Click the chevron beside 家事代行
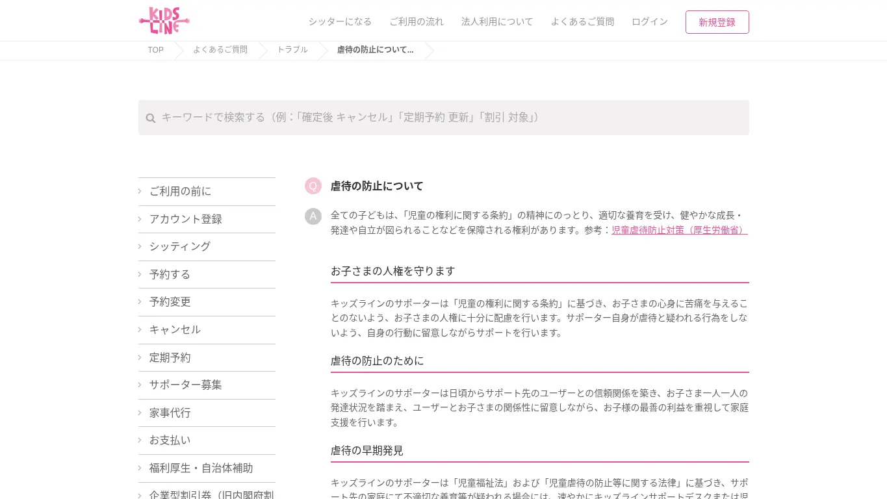This screenshot has width=887, height=499. pyautogui.click(x=140, y=413)
